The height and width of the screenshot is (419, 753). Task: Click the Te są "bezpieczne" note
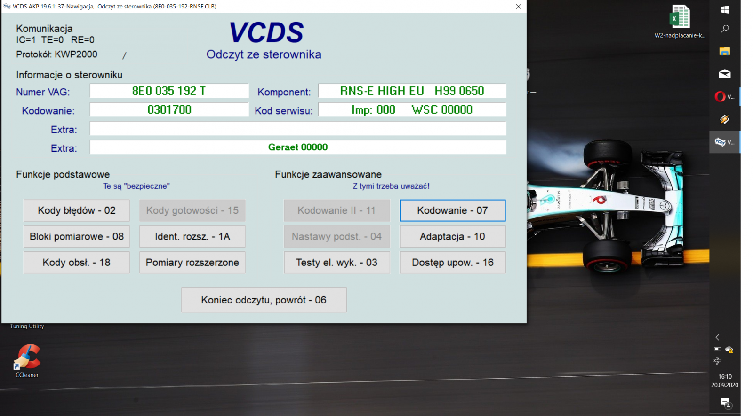coord(136,186)
